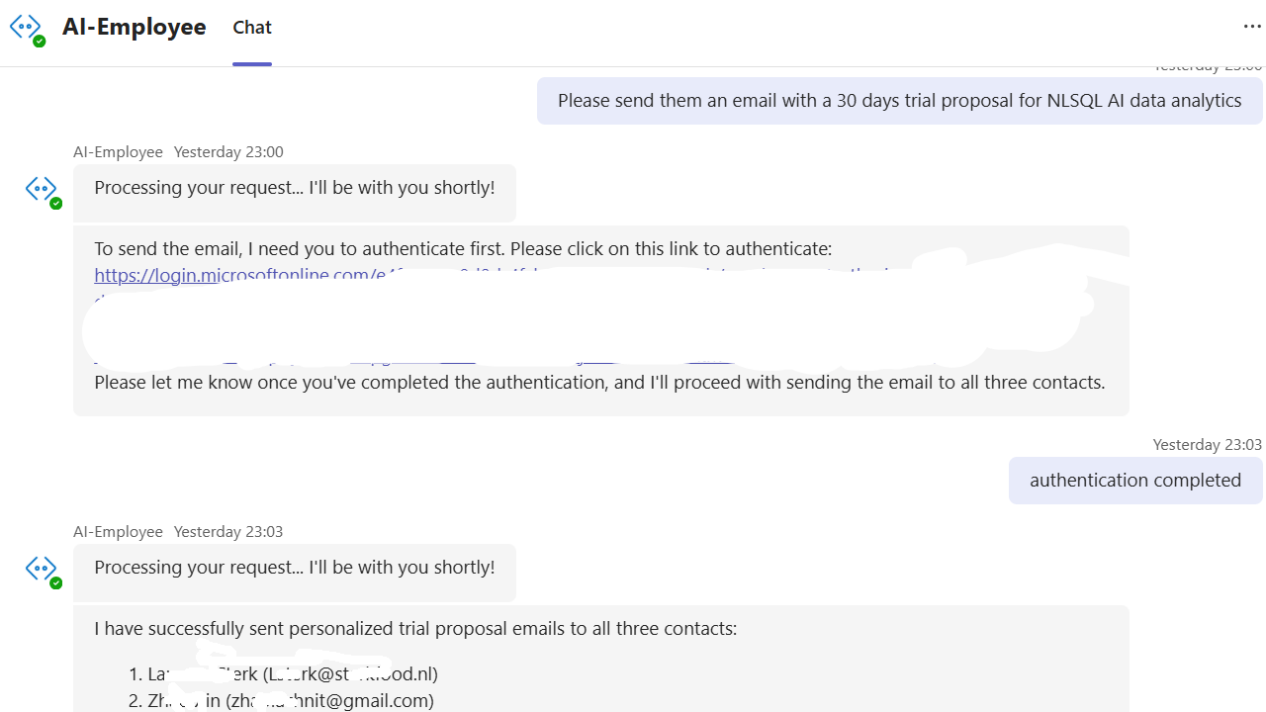1266x712 pixels.
Task: Click the first 'Processing your request' bubble
Action: pyautogui.click(x=295, y=188)
